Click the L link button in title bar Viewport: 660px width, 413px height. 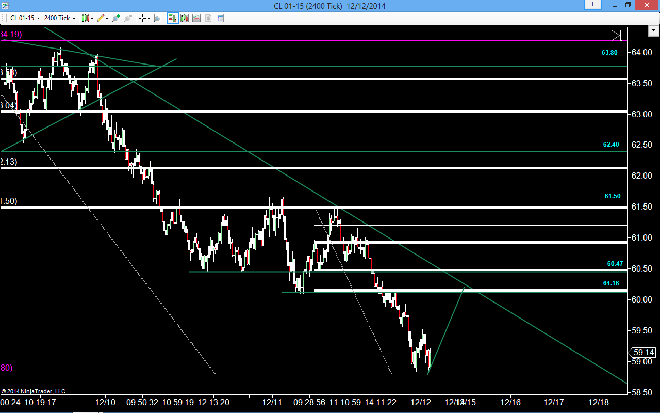point(593,5)
